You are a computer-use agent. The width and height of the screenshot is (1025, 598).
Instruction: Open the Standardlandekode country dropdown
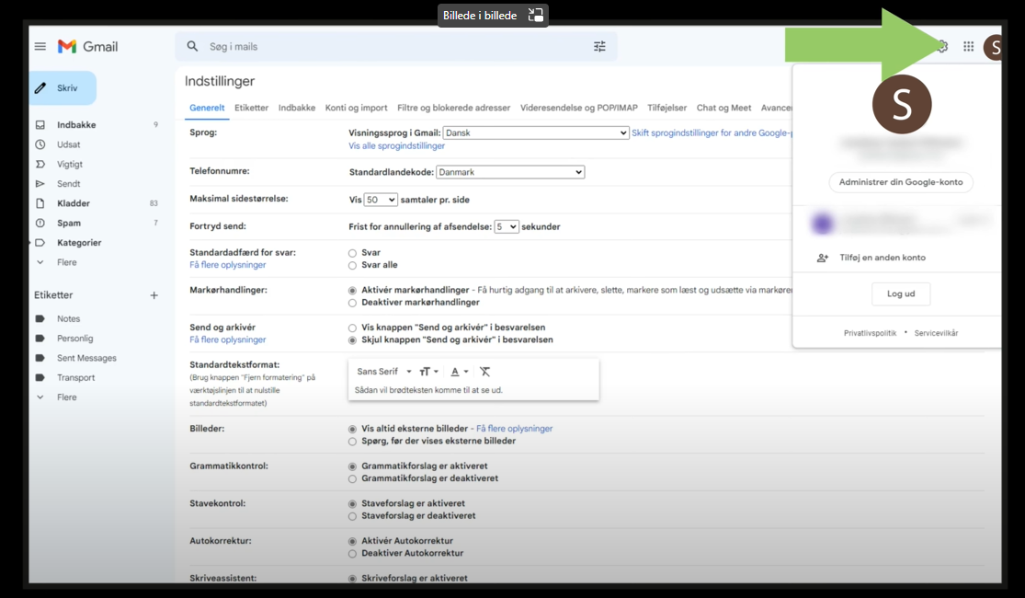(x=510, y=172)
